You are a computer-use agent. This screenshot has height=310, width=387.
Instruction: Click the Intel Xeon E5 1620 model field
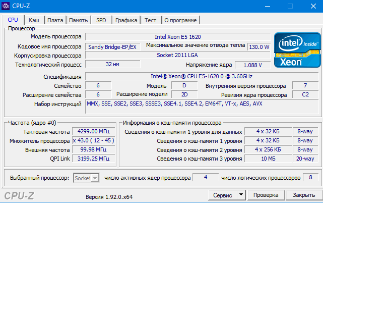pos(178,37)
